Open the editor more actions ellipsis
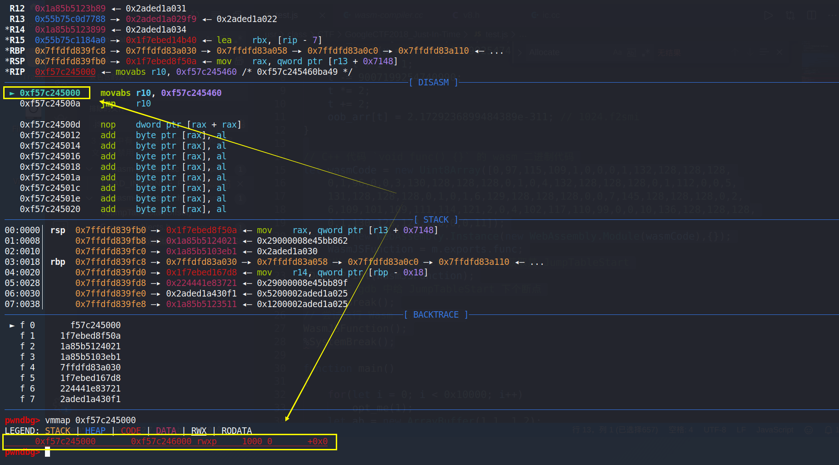The image size is (839, 465). tap(833, 15)
